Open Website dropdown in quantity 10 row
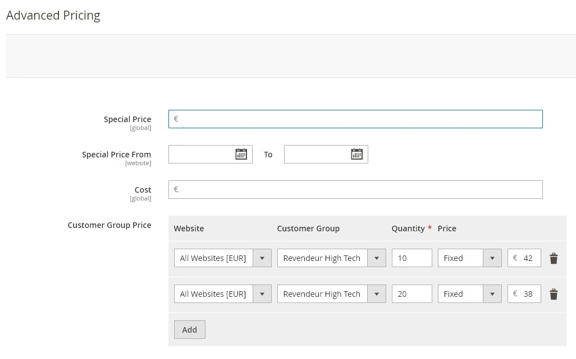This screenshot has height=359, width=576. (223, 258)
